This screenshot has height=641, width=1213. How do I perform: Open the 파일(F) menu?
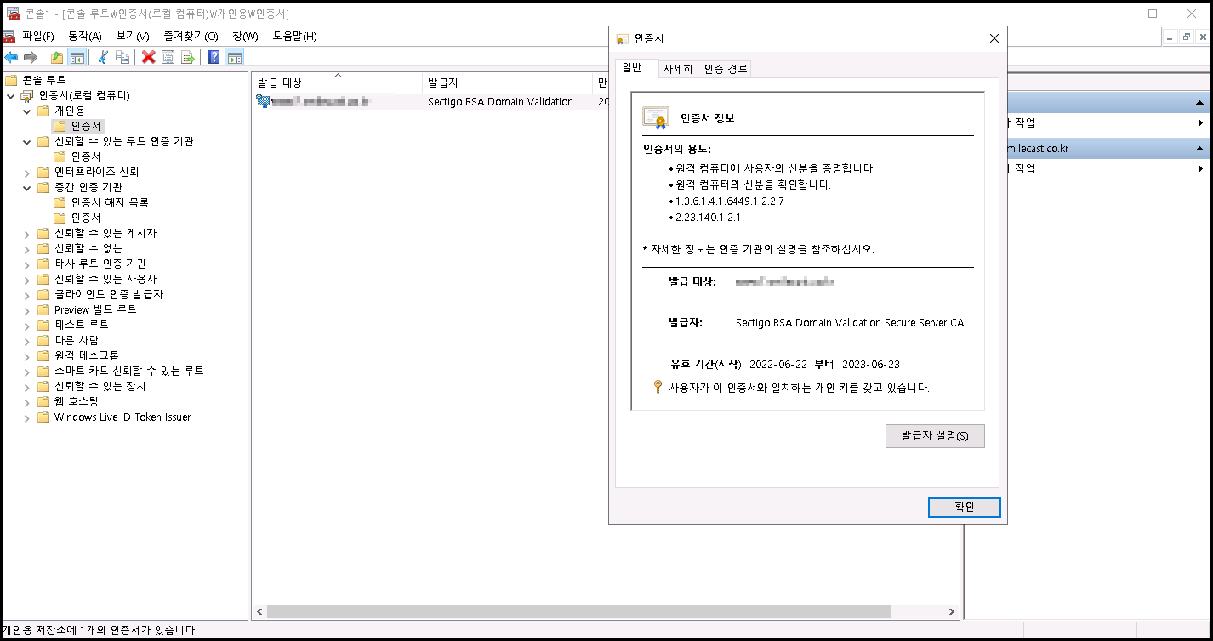coord(38,36)
